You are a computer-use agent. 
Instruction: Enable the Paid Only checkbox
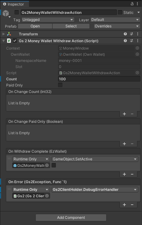(x=60, y=85)
